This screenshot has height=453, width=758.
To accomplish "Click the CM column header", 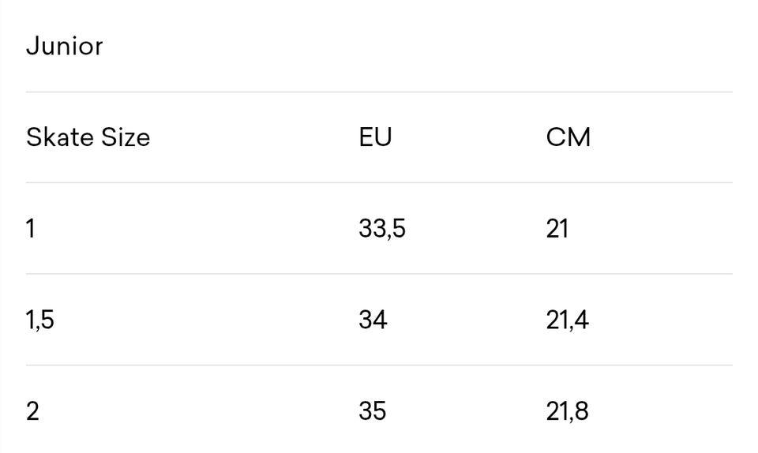I will point(568,137).
